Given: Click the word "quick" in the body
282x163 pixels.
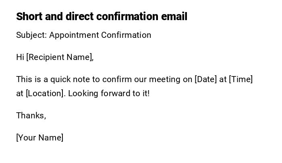Looking at the screenshot, I should (61, 79).
